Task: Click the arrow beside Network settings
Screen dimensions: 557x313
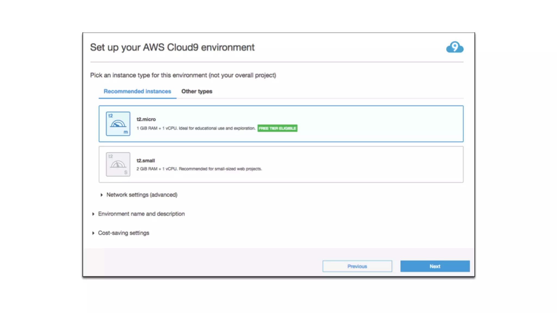Action: [x=101, y=195]
